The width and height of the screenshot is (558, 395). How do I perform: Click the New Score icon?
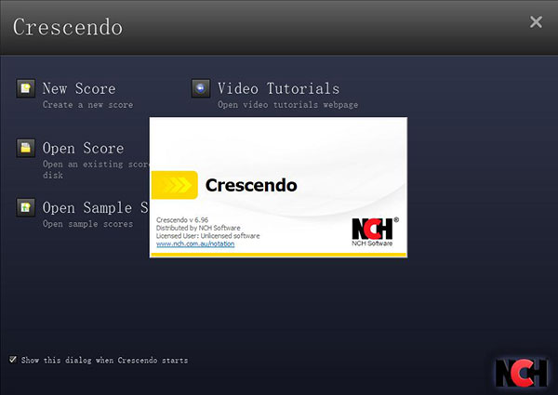26,88
